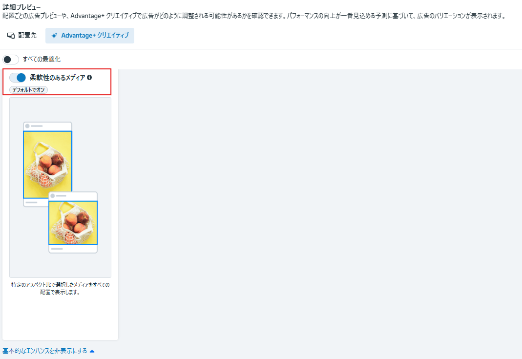The image size is (522, 359).
Task: Click the upward caret after 基本的なエンハンスを非表示にする
Action: (x=92, y=351)
